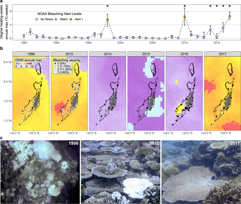Click the '12' tick on the DHW color scale

(x=32, y=66)
